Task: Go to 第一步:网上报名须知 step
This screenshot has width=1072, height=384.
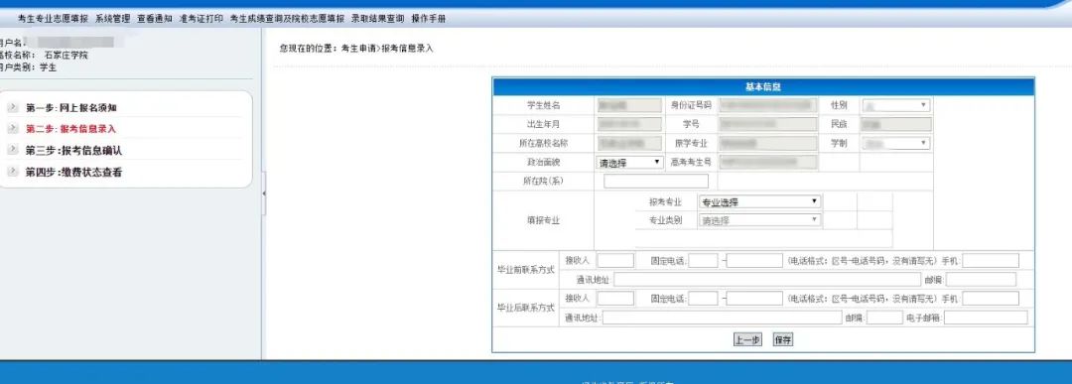Action: pos(71,108)
